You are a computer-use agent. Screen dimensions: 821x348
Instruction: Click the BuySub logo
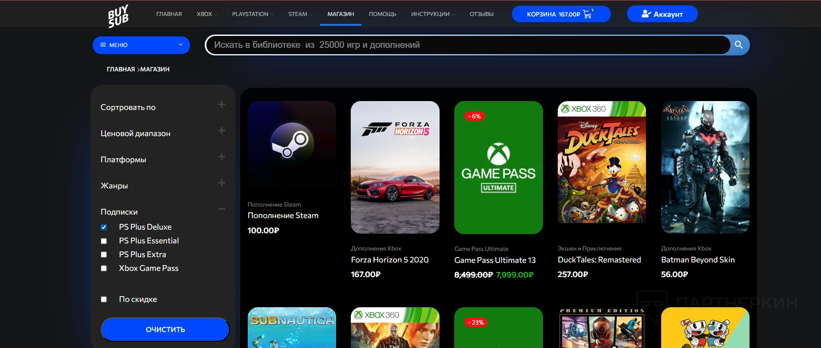118,16
